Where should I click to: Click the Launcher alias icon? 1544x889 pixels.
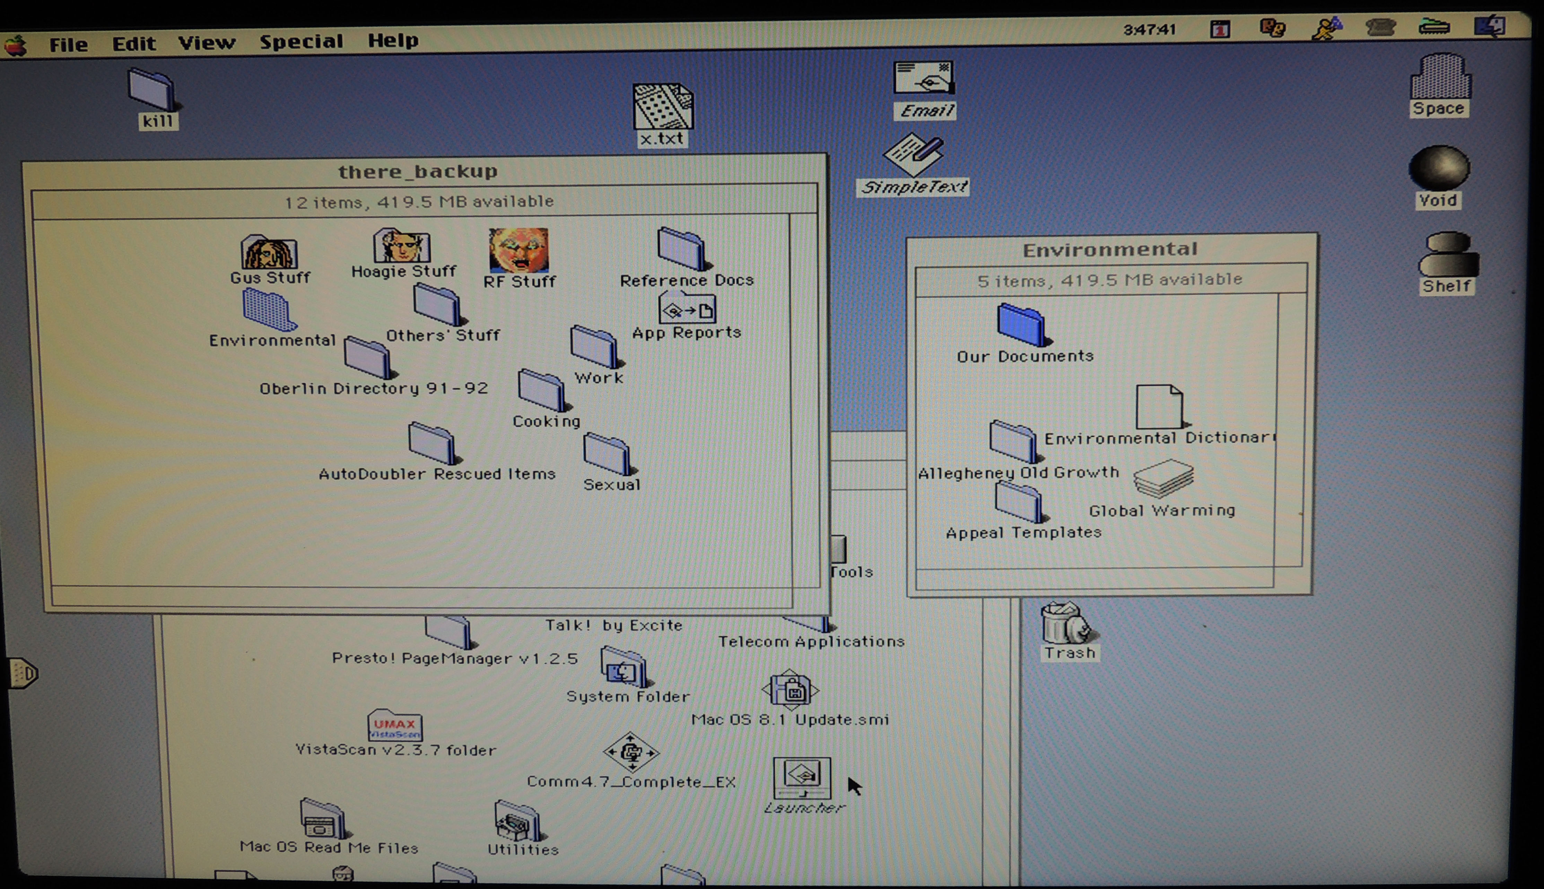pos(802,777)
